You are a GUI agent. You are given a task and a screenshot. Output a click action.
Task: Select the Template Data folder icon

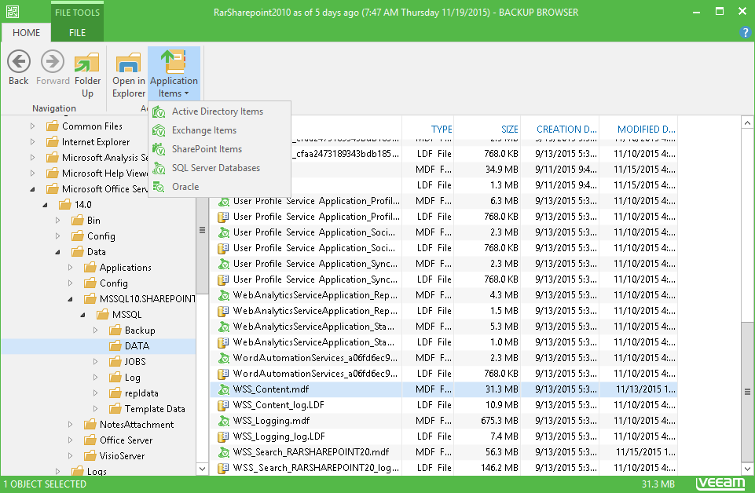point(115,409)
